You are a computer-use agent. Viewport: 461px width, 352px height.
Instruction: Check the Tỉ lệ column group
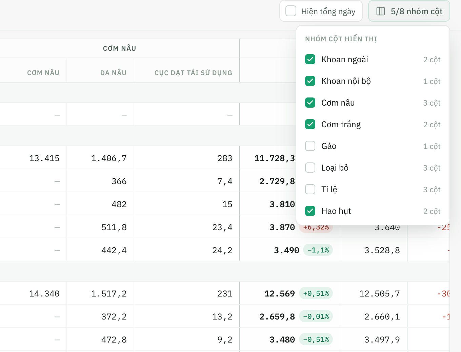(310, 189)
